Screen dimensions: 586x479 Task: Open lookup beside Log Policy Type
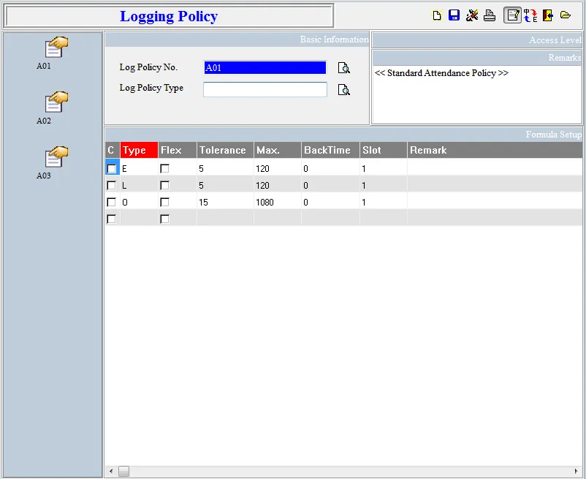(343, 90)
